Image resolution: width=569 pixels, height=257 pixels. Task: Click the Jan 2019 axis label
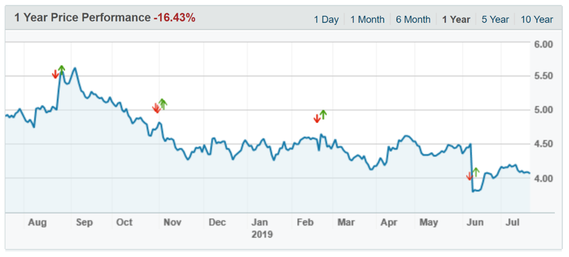point(260,228)
